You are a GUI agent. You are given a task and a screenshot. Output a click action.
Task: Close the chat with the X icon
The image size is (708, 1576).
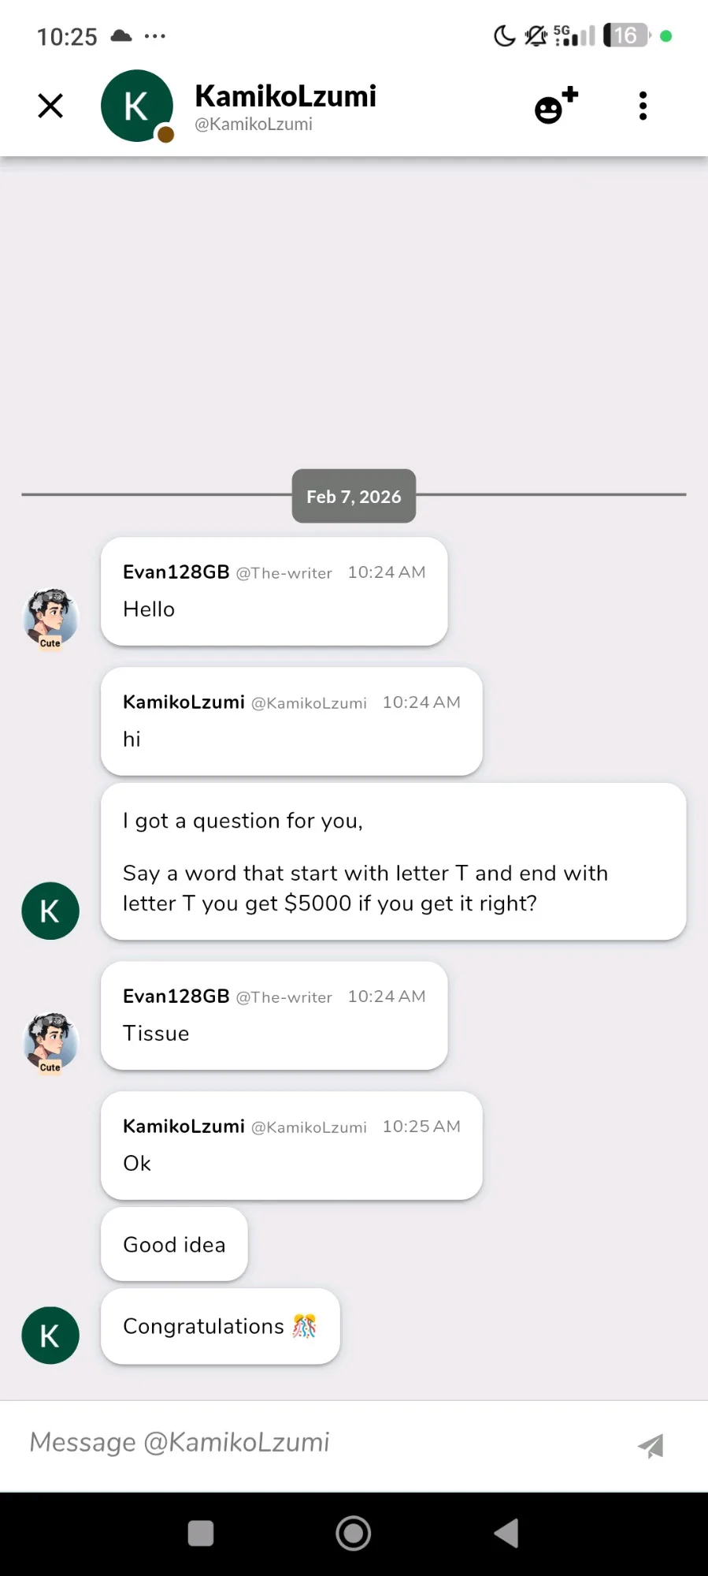click(x=50, y=106)
